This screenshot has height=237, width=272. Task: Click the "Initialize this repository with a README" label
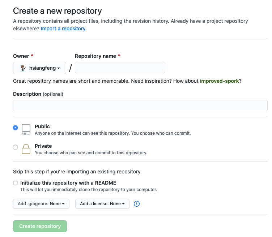click(x=68, y=183)
